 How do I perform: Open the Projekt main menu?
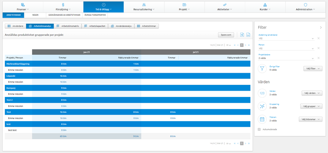[184, 7]
